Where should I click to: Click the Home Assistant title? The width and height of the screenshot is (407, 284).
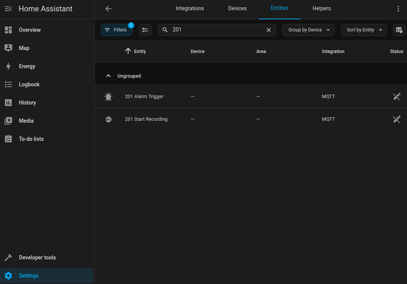click(45, 9)
